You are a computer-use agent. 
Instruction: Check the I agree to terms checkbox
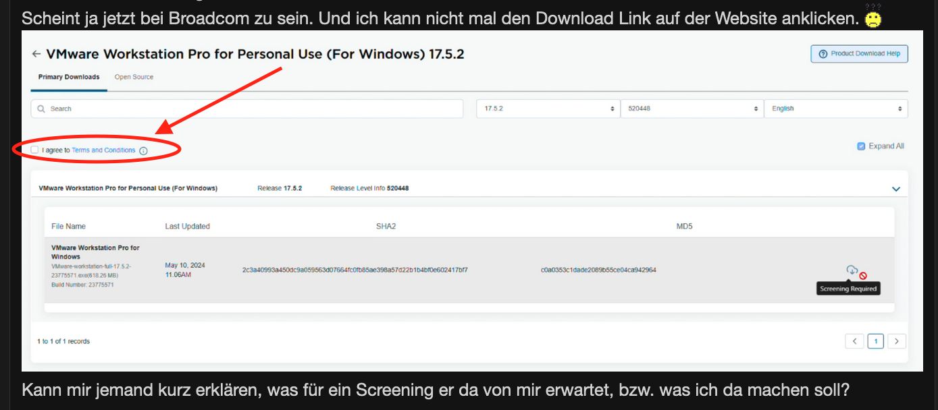(x=35, y=150)
